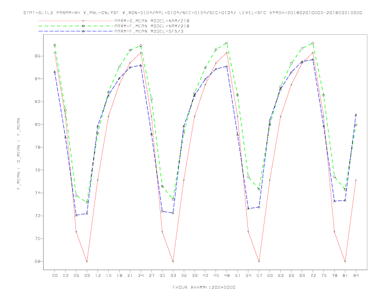The width and height of the screenshot is (388, 300).
Task: Click blue triangle marker at hour 00
Action: (55, 72)
